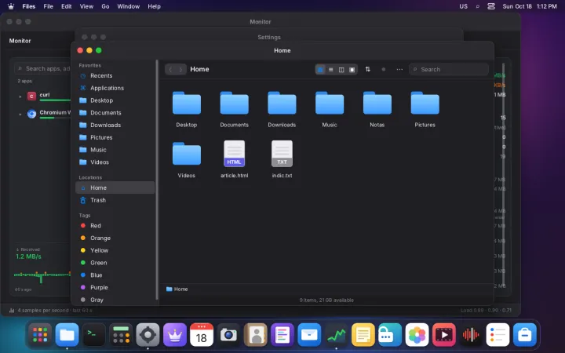This screenshot has width=565, height=353.
Task: Filter by the Yellow tag
Action: pyautogui.click(x=115, y=250)
